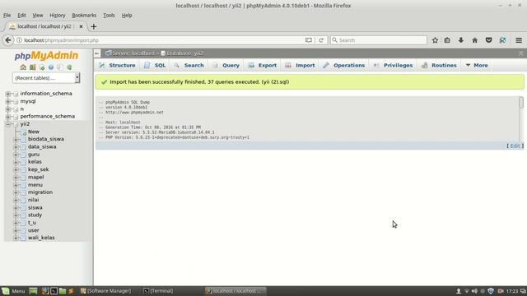Open the taskbar Menu button
The image size is (527, 296).
pyautogui.click(x=13, y=291)
